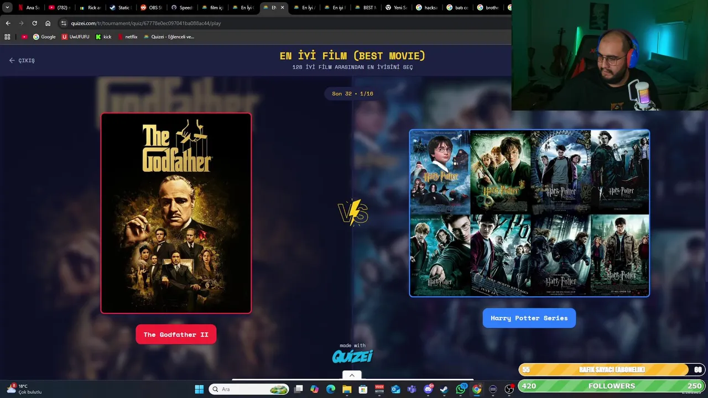Click the 'Son 32 • 1/16' round indicator

click(352, 93)
